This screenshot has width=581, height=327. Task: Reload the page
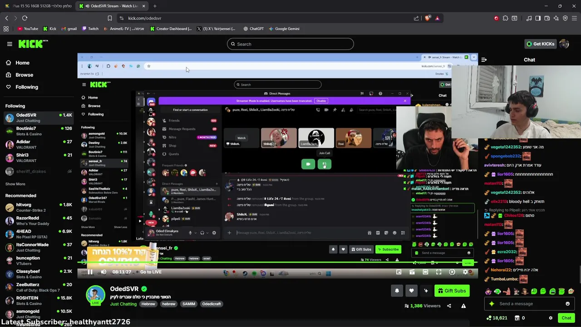coord(25,18)
